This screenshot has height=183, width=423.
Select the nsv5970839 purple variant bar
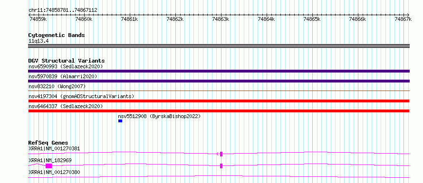click(219, 81)
